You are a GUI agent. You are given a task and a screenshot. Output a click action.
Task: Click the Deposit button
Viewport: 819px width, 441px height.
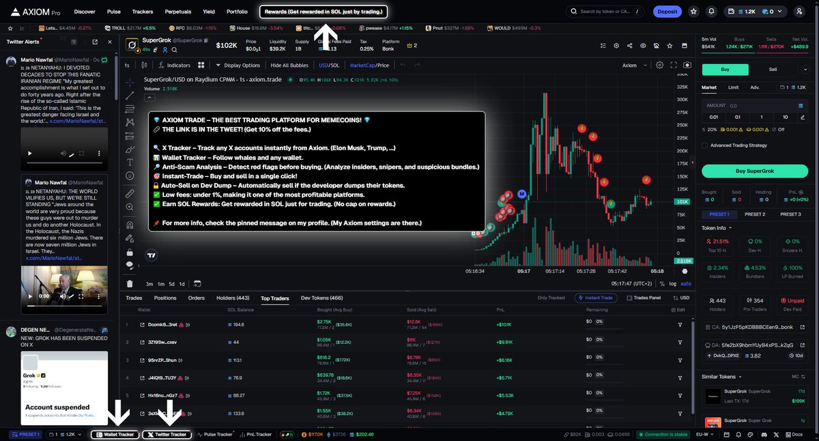tap(667, 12)
